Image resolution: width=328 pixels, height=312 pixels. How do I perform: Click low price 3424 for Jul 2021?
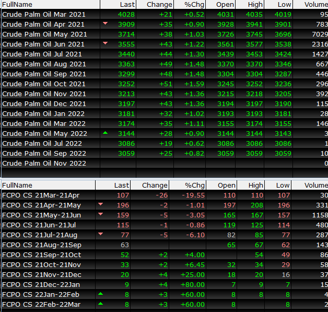283,54
